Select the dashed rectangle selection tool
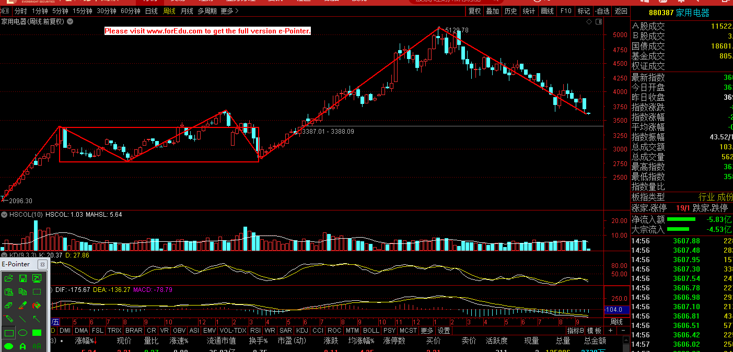Screen dimensions: 733x352 [37, 292]
